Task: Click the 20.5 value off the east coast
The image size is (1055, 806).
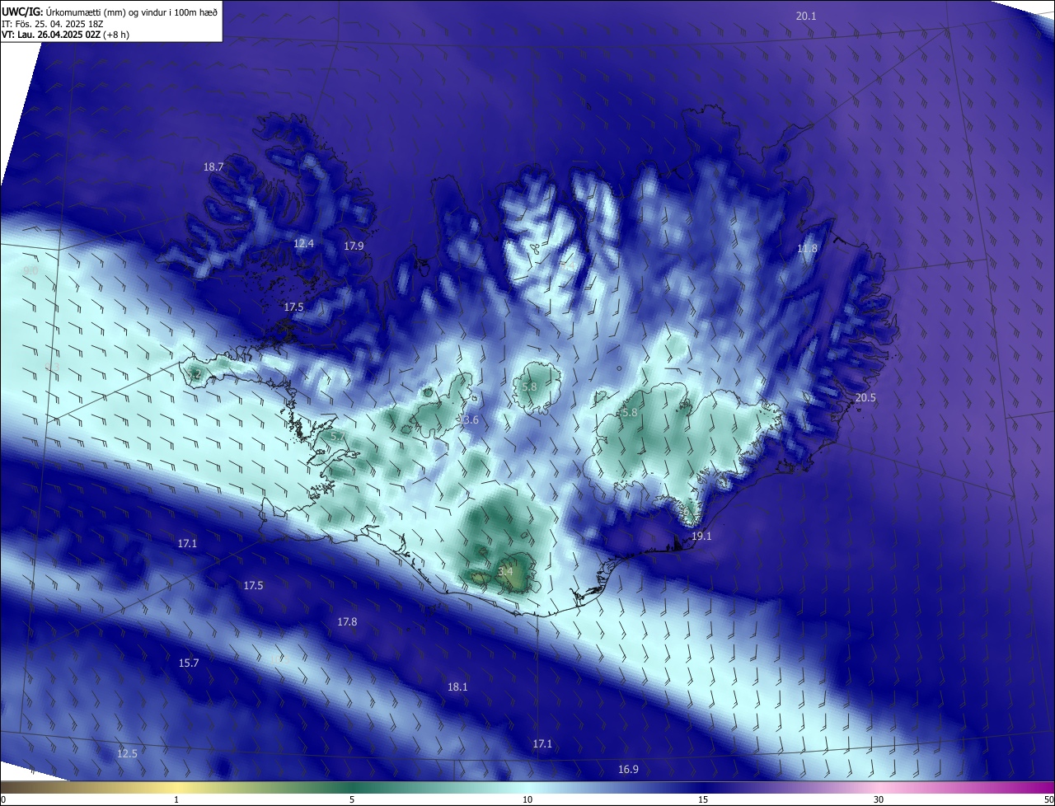Action: 865,398
